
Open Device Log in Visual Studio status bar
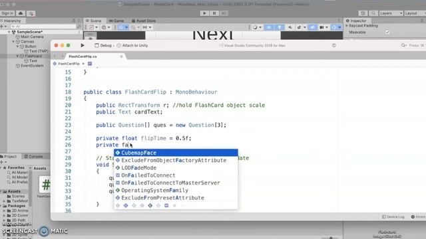(x=393, y=217)
